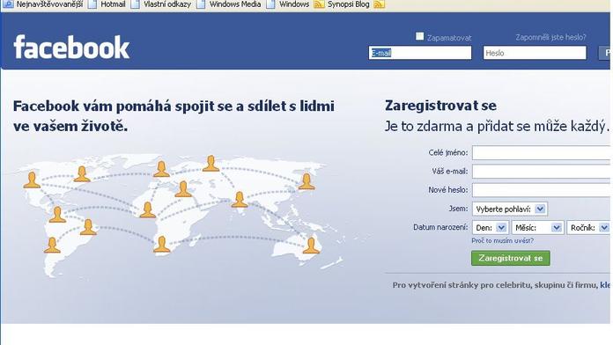Focus the Heslo password field
Viewport: 613px width, 345px height.
point(535,53)
